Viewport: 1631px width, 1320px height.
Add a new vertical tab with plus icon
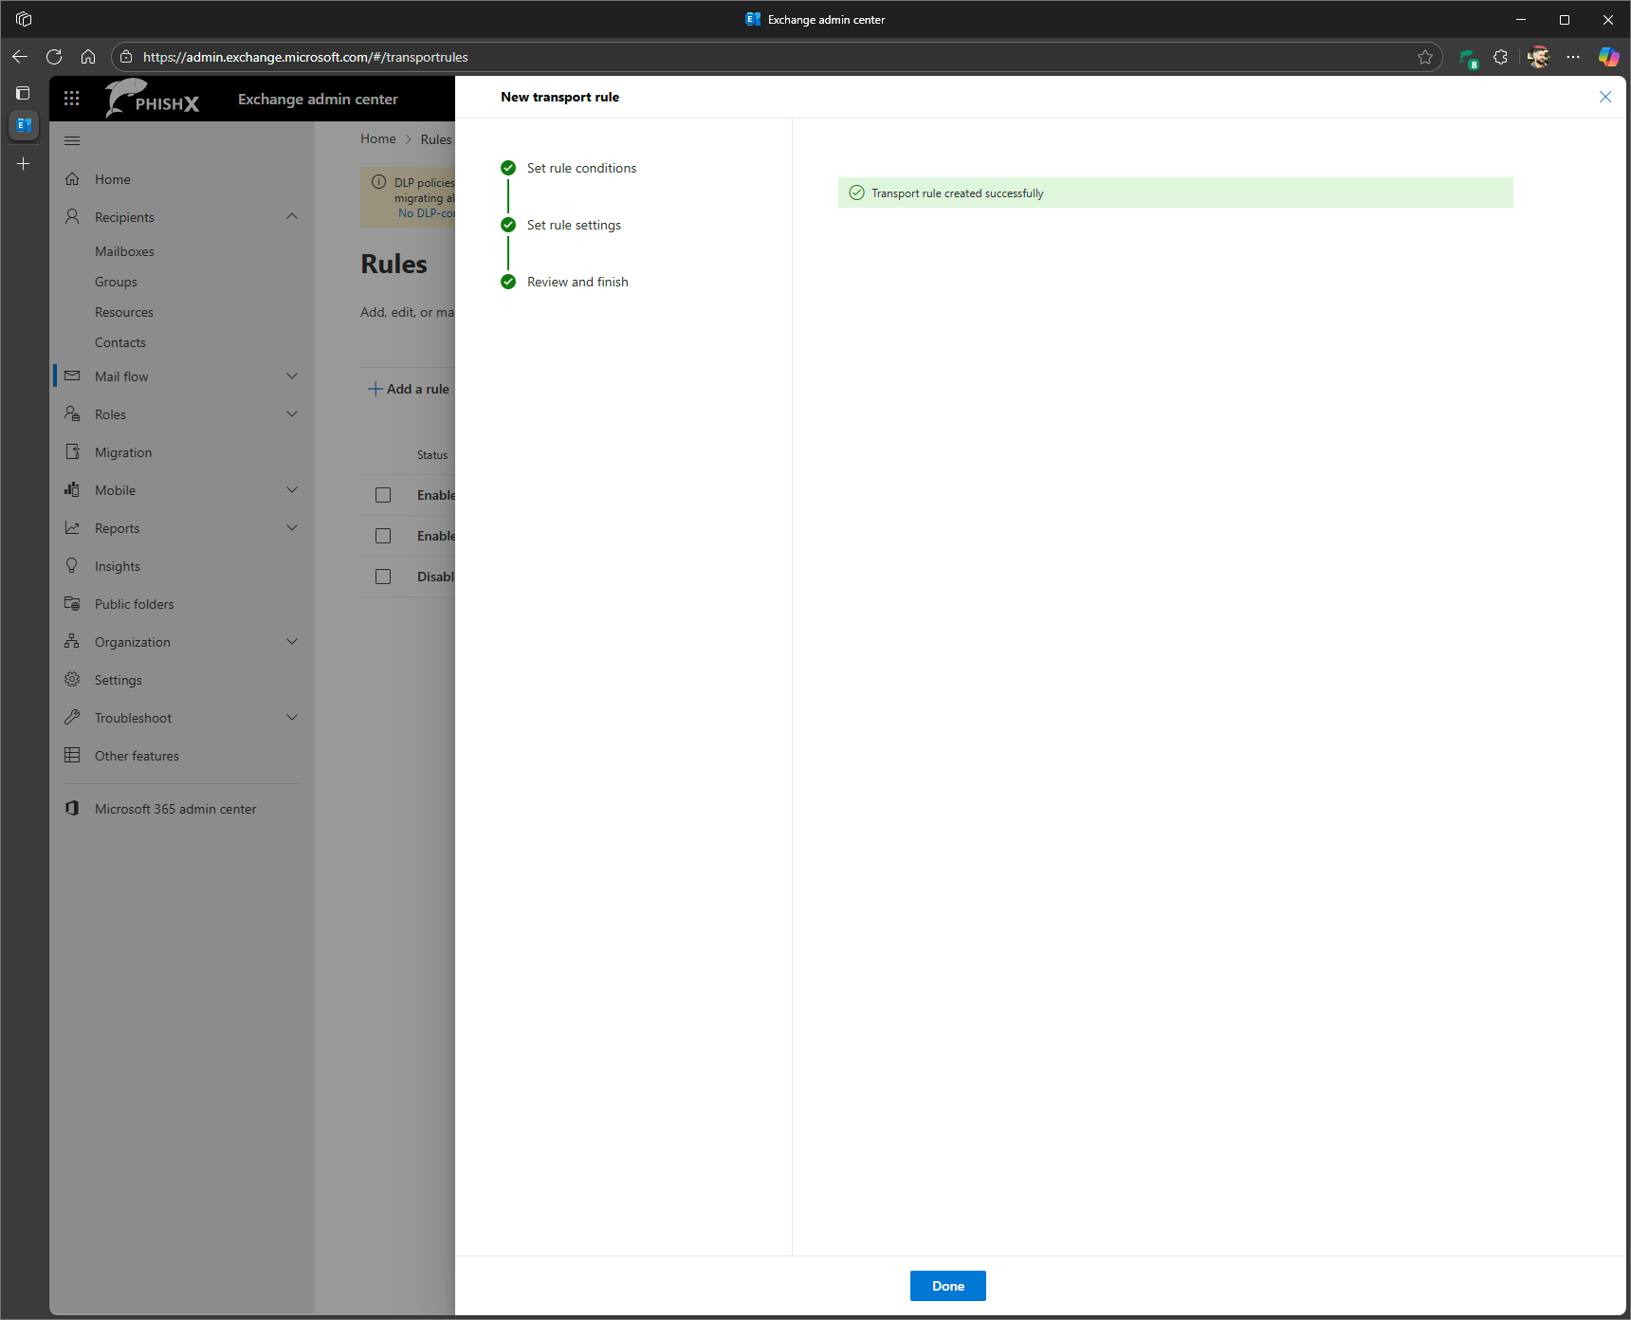[24, 164]
